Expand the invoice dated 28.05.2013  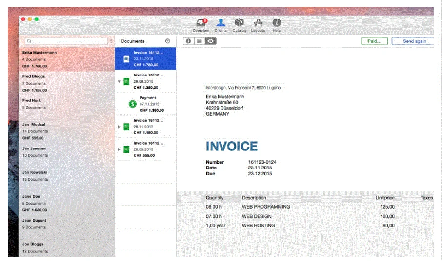click(119, 149)
